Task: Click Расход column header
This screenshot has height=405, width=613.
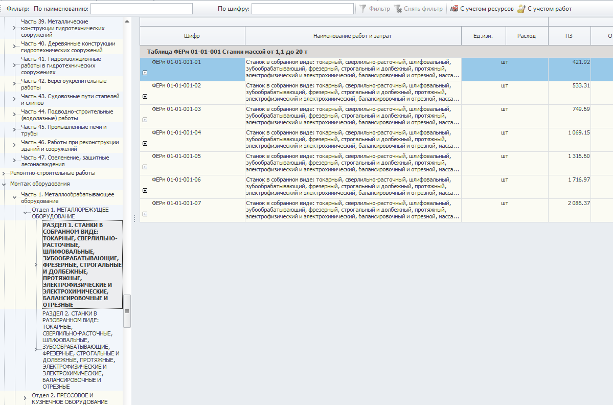Action: [527, 36]
